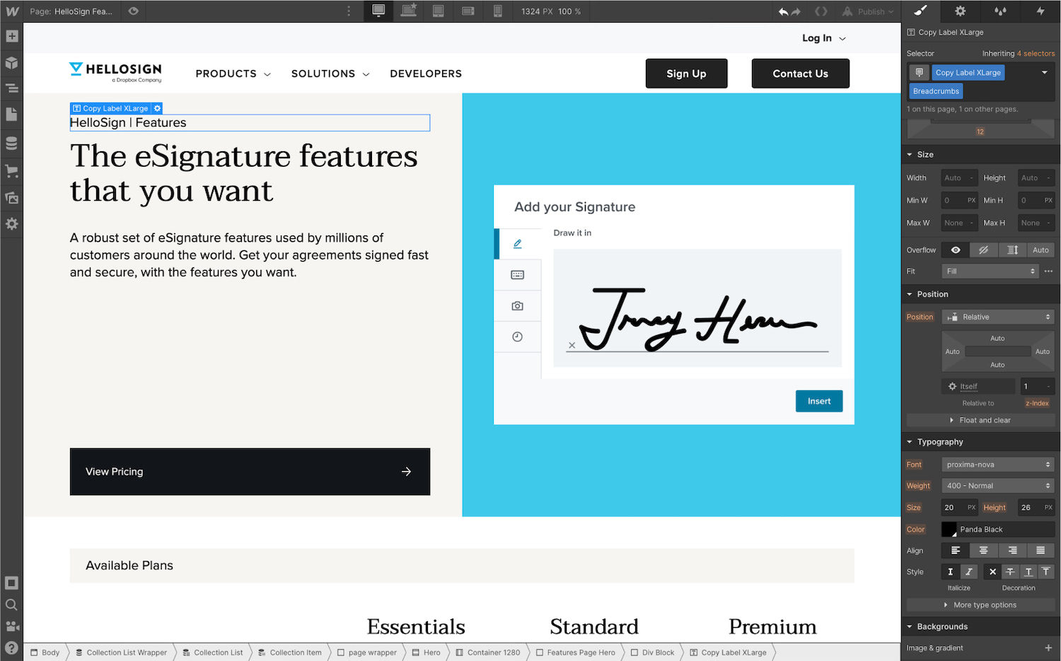Apply italic text style
1061x661 pixels.
(x=968, y=571)
